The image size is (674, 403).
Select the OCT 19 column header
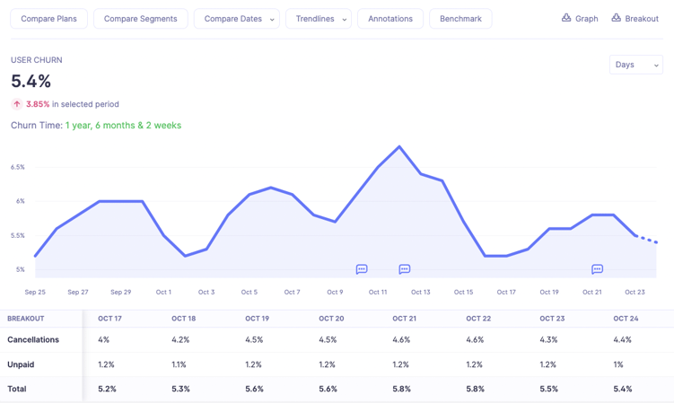[257, 319]
